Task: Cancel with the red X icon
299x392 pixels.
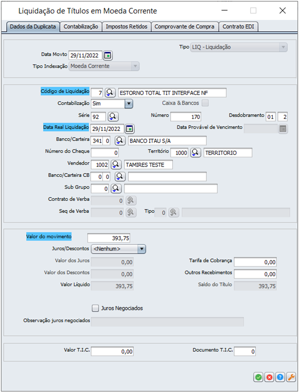Action: coord(269,377)
